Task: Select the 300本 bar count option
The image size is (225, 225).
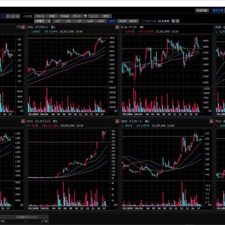Action: pyautogui.click(x=122, y=21)
